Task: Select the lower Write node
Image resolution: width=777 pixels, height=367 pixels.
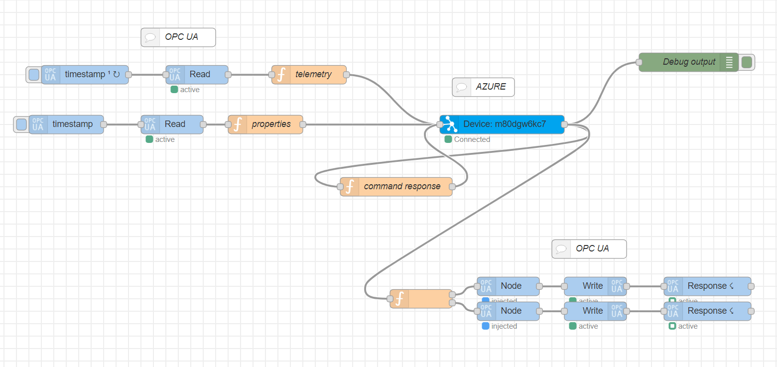Action: pos(596,311)
